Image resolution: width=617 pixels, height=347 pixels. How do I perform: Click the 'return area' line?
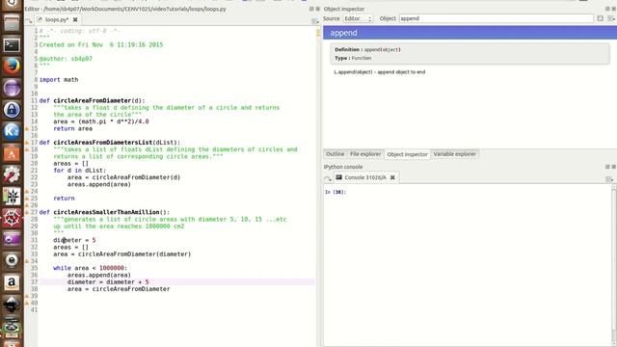(73, 128)
